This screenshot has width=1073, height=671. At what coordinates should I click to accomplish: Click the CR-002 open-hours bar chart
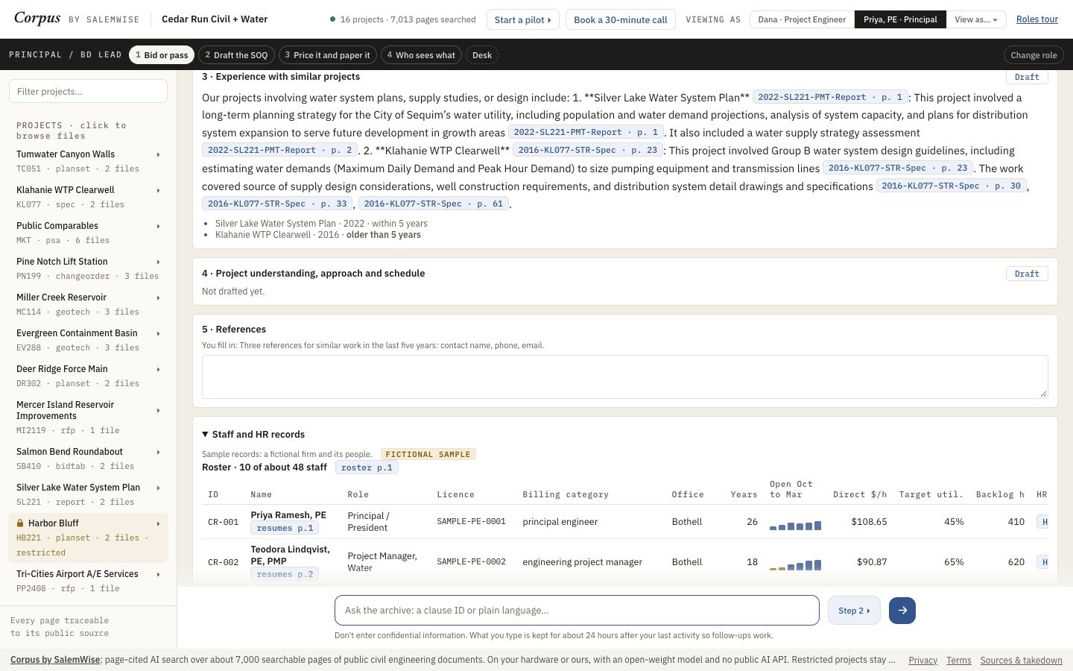click(x=795, y=565)
